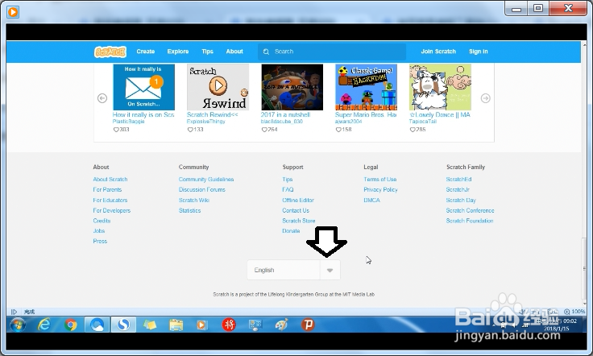Open the Sogou browser taskbar icon
The height and width of the screenshot is (356, 593).
click(x=123, y=325)
